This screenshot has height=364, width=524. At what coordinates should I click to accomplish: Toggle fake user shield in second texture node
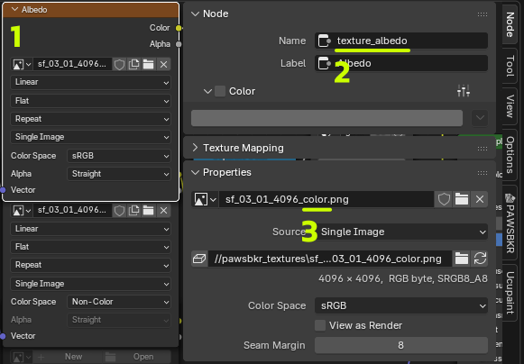tap(119, 211)
